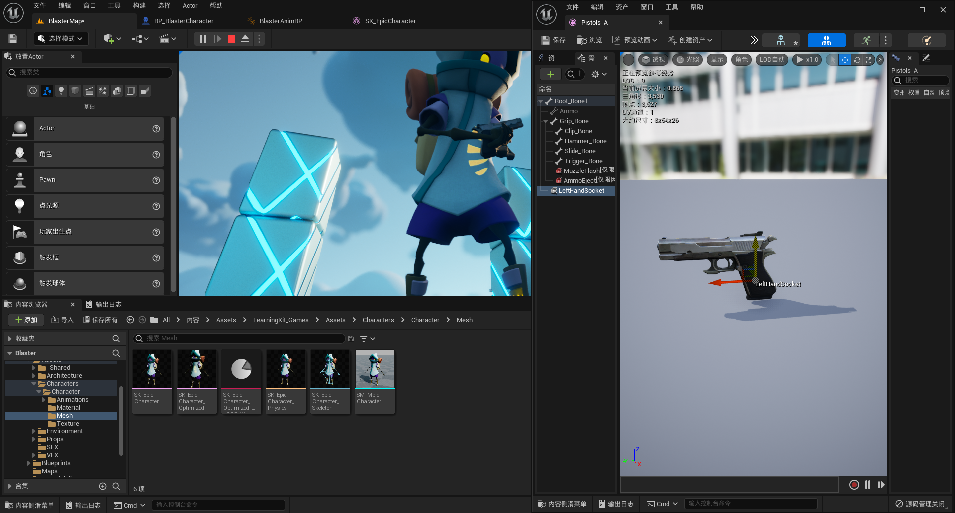Navigate back in content browser history

(130, 320)
